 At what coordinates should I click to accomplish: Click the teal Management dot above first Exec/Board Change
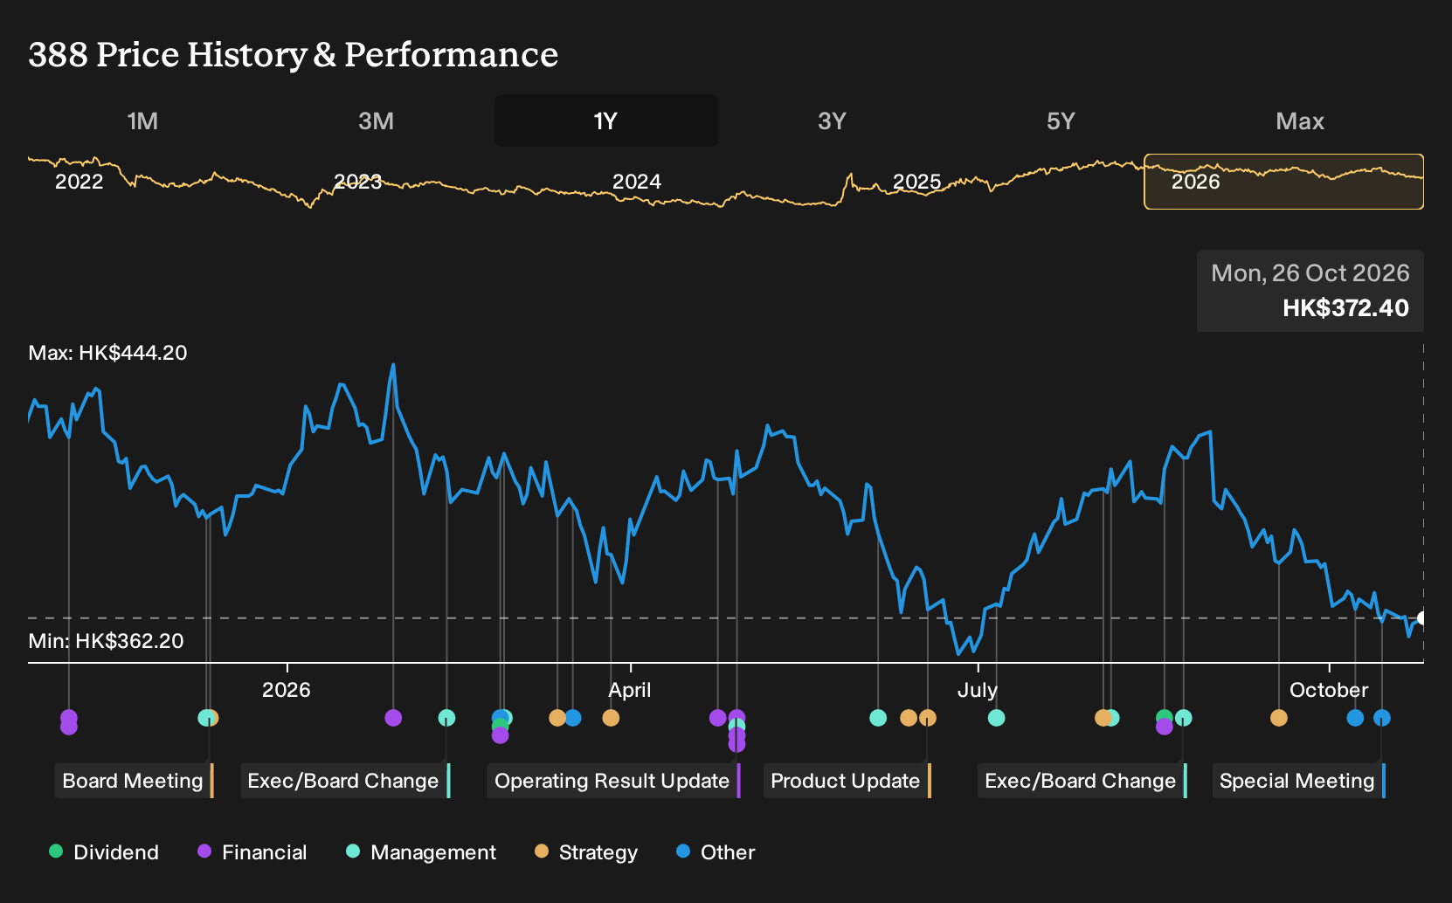click(446, 718)
